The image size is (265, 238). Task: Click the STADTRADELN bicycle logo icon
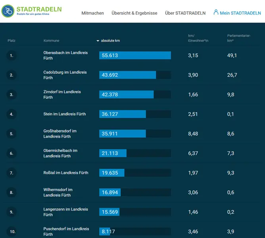(x=8, y=11)
